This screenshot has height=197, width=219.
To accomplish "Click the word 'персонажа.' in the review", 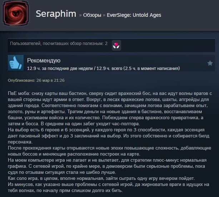I will point(20,142).
